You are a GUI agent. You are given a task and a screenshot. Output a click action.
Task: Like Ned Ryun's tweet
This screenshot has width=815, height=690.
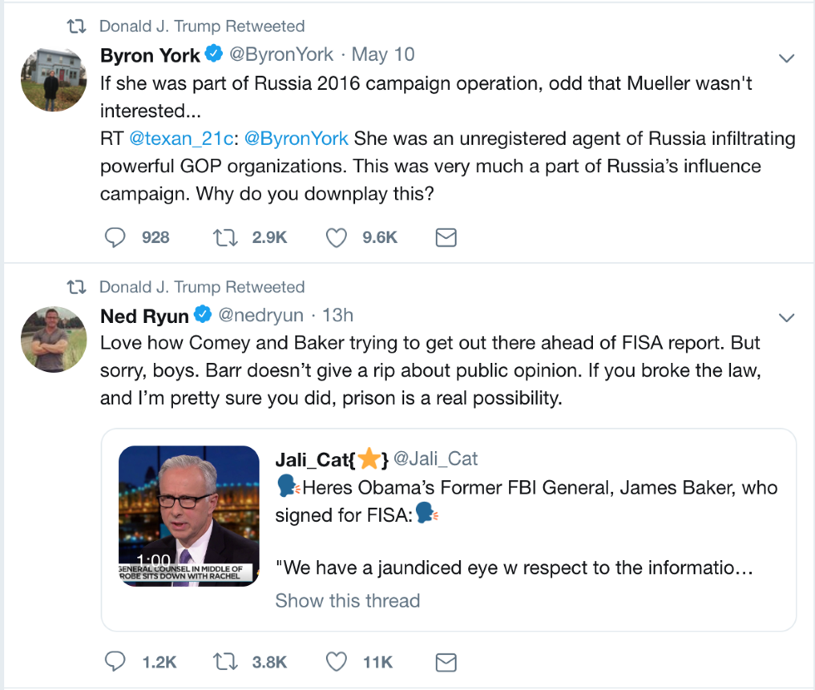(336, 662)
